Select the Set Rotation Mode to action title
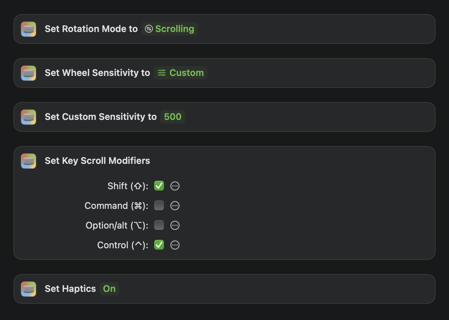The width and height of the screenshot is (449, 320). pyautogui.click(x=91, y=29)
